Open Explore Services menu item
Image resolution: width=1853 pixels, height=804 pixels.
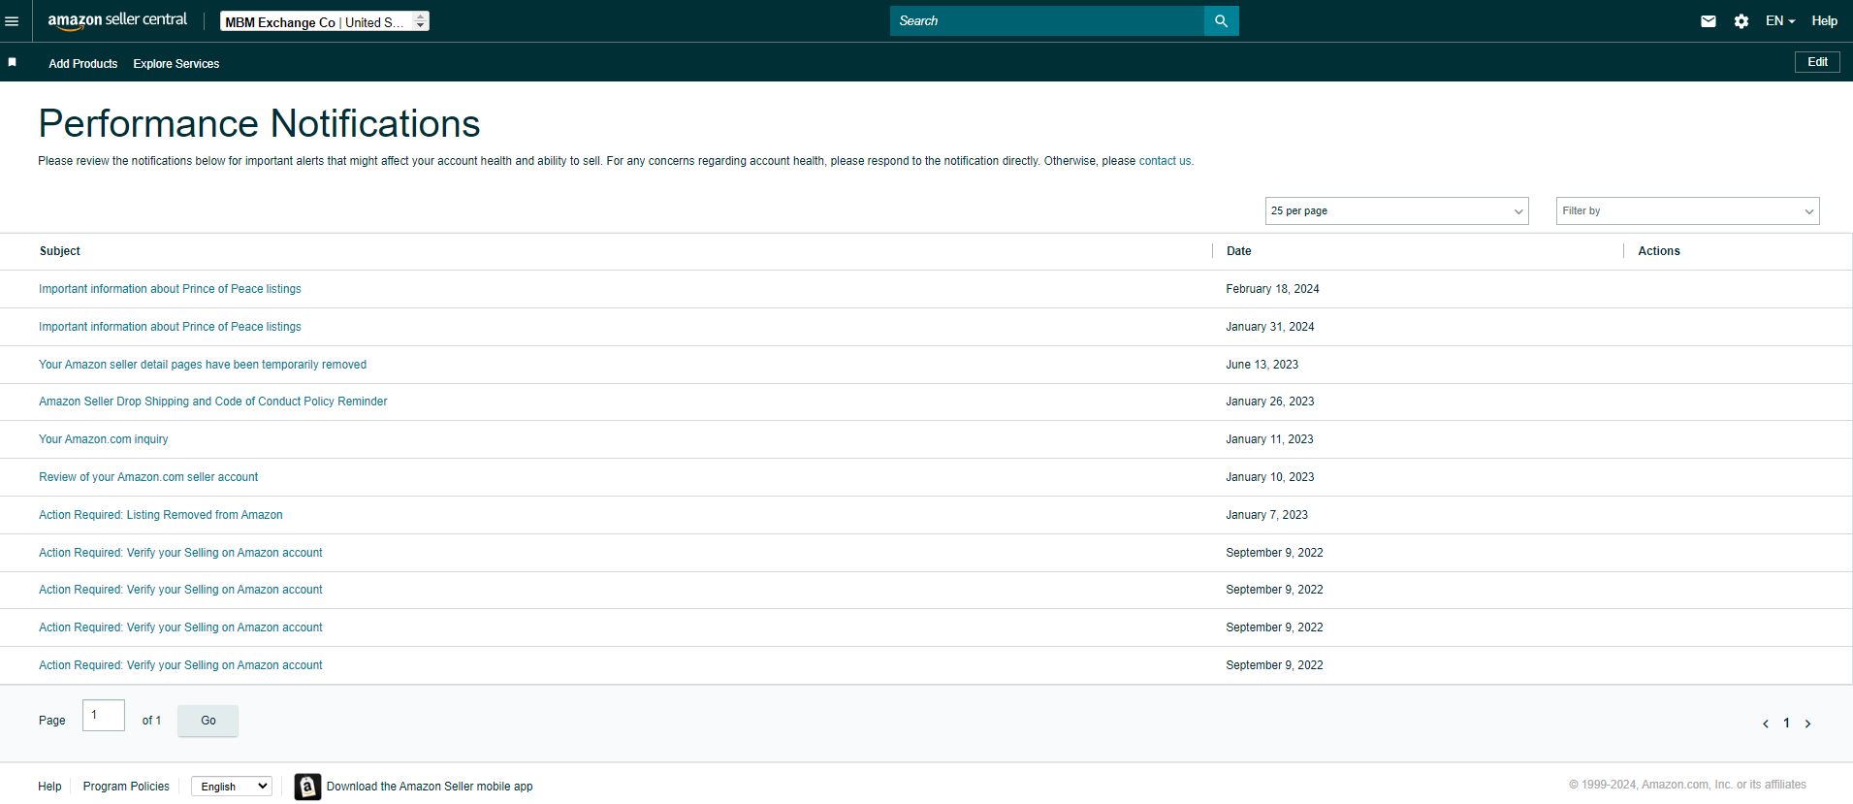176,64
